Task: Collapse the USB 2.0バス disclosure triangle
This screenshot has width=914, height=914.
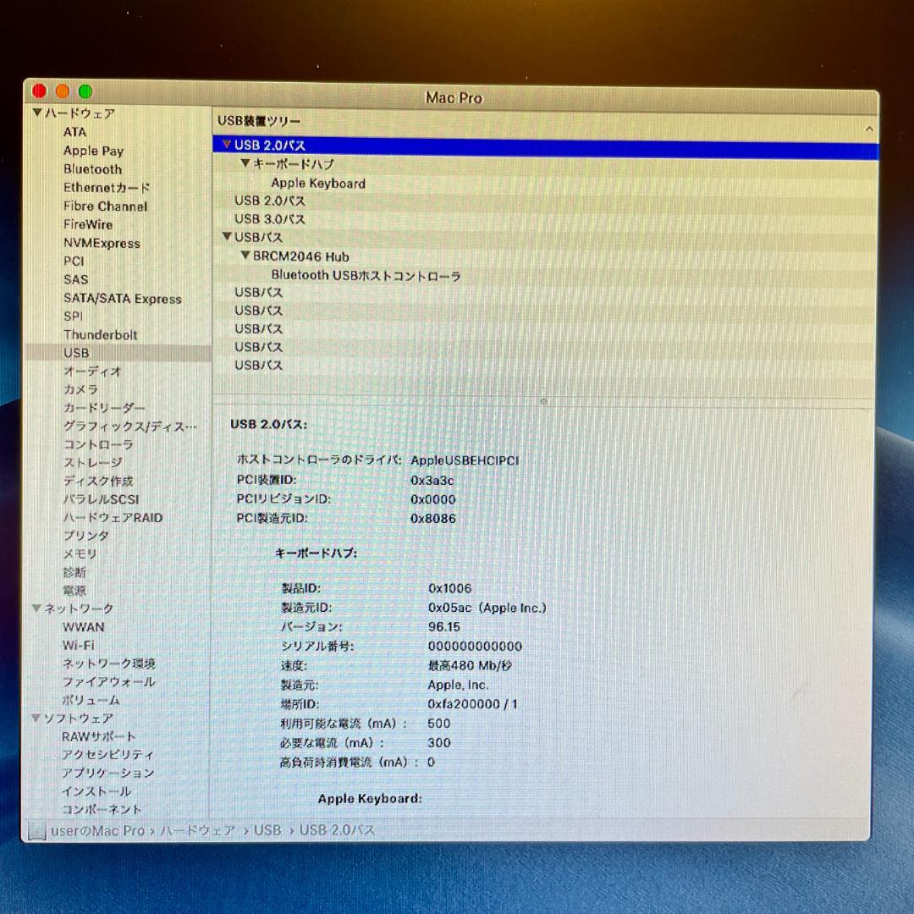Action: [x=226, y=145]
